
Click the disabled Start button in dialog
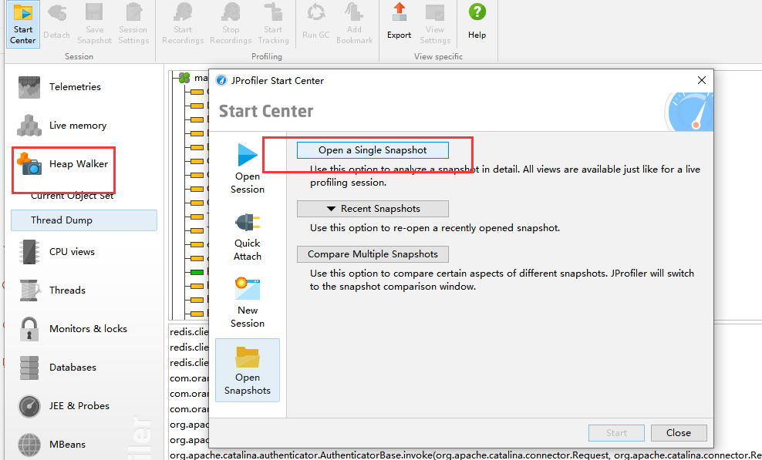[616, 433]
